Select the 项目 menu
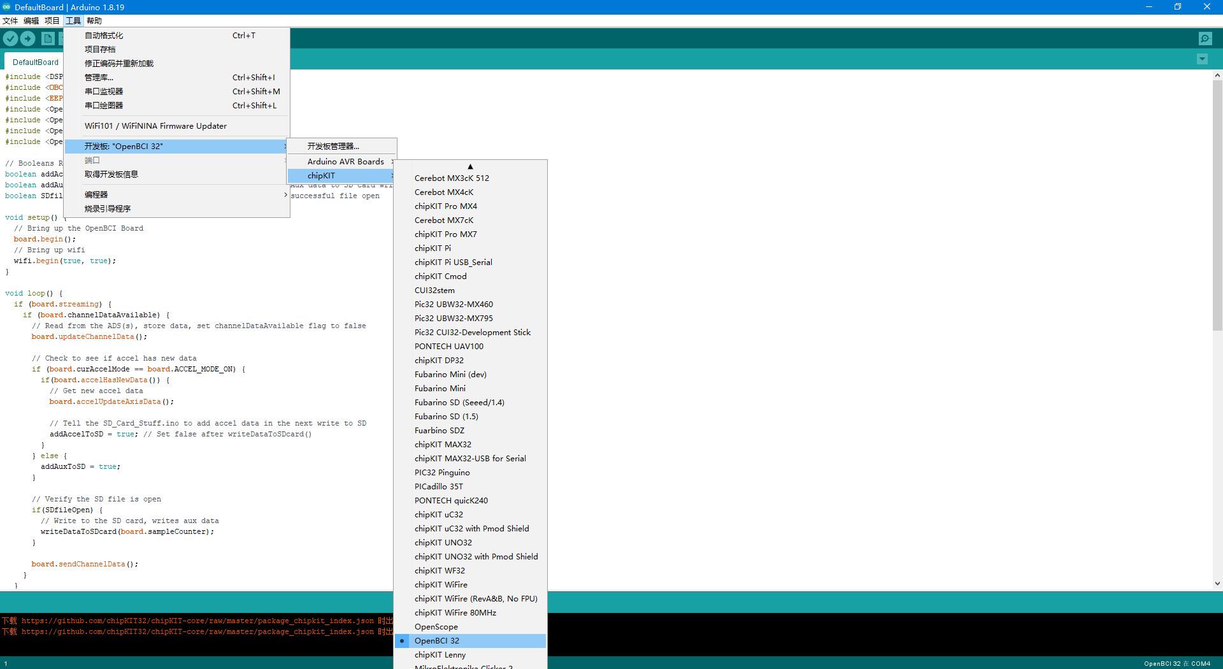1223x669 pixels. click(x=52, y=20)
